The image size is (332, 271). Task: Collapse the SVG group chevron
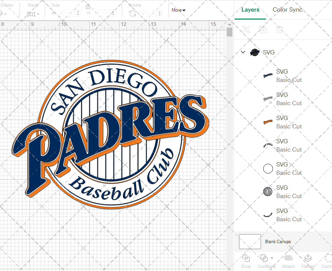pyautogui.click(x=243, y=52)
